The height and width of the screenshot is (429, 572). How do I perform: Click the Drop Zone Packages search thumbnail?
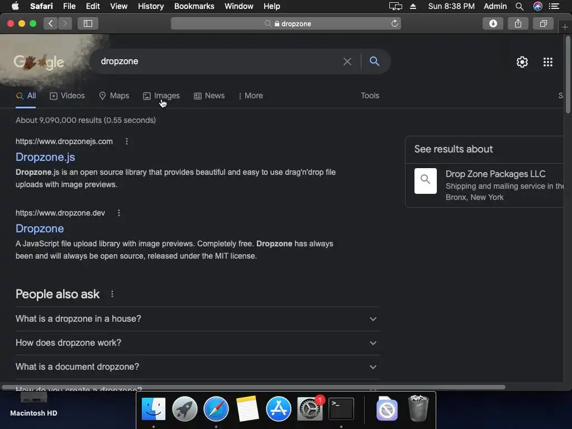point(425,181)
